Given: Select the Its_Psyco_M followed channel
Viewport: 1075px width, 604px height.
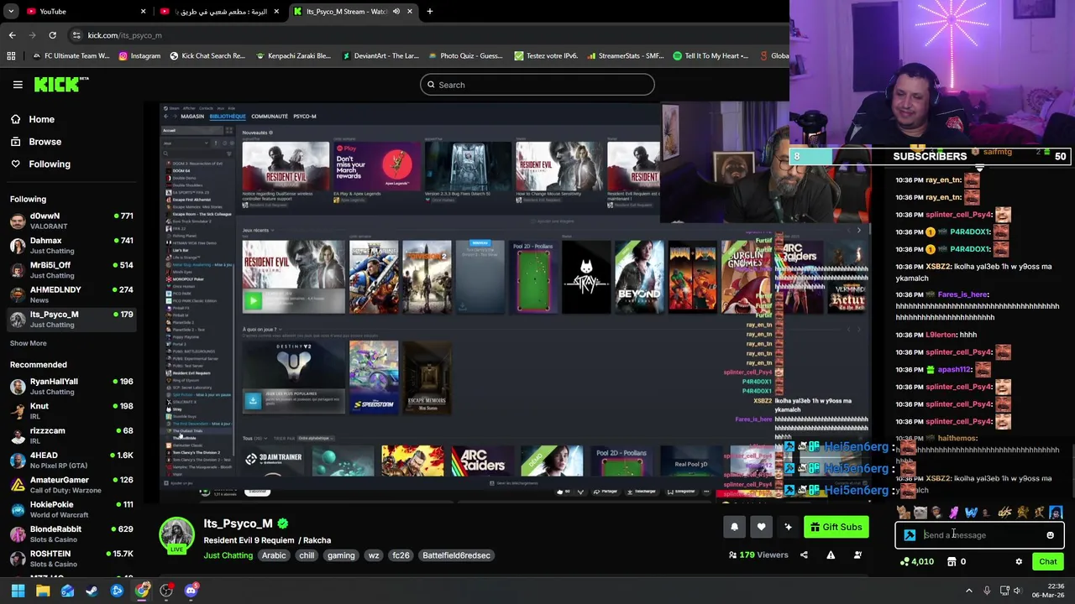Looking at the screenshot, I should [71, 320].
